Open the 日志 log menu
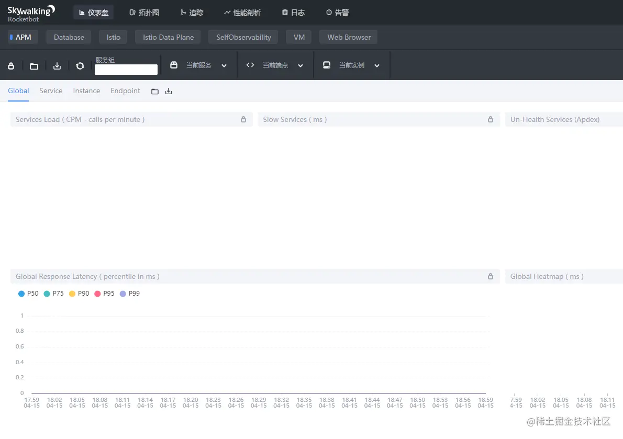The height and width of the screenshot is (439, 623). pyautogui.click(x=293, y=13)
